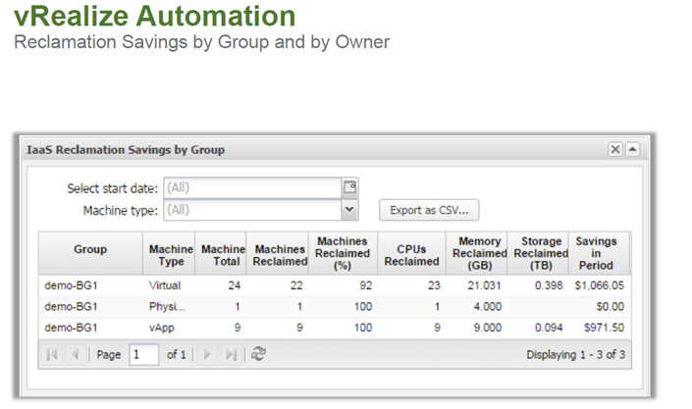Sort by the Group column header

[x=90, y=249]
